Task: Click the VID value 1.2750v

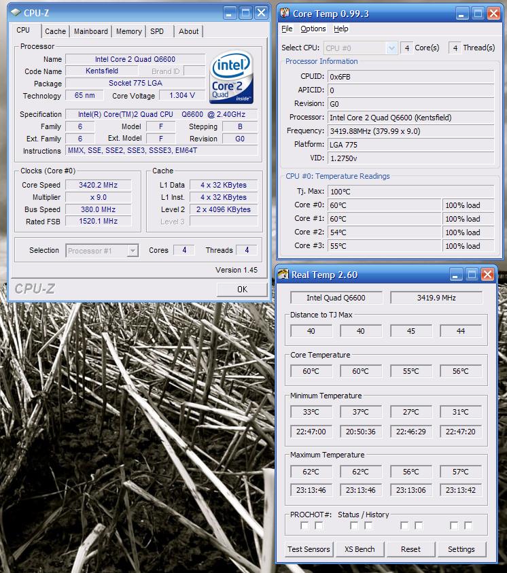Action: [411, 158]
